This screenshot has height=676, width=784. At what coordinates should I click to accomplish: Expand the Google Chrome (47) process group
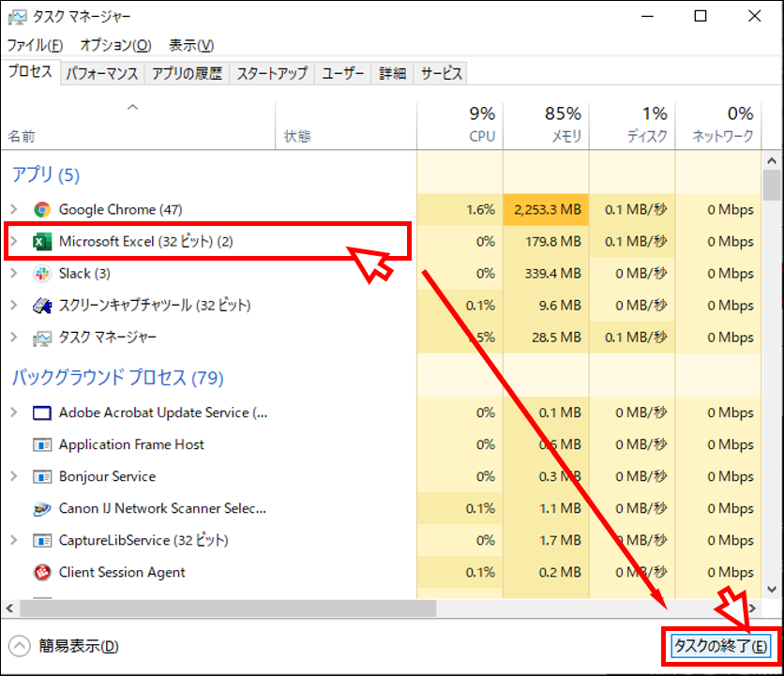pos(14,209)
